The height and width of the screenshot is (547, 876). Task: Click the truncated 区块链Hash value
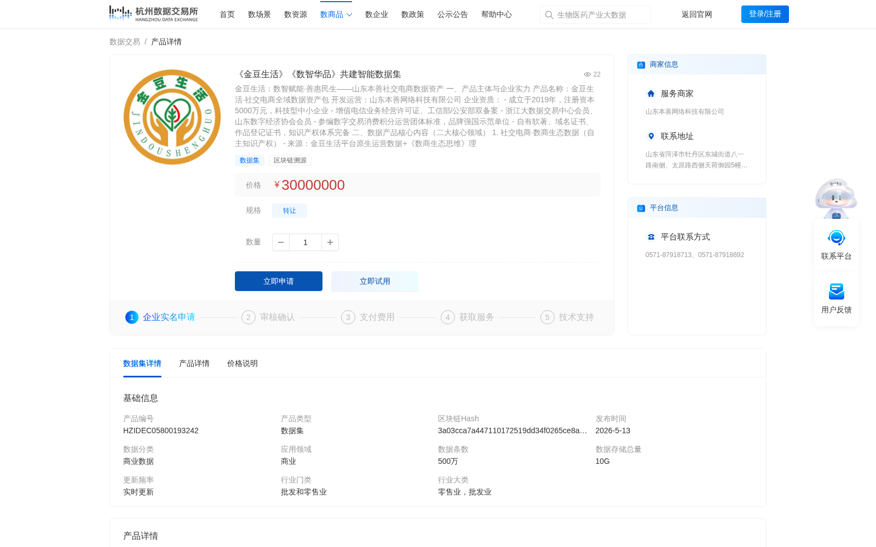512,430
